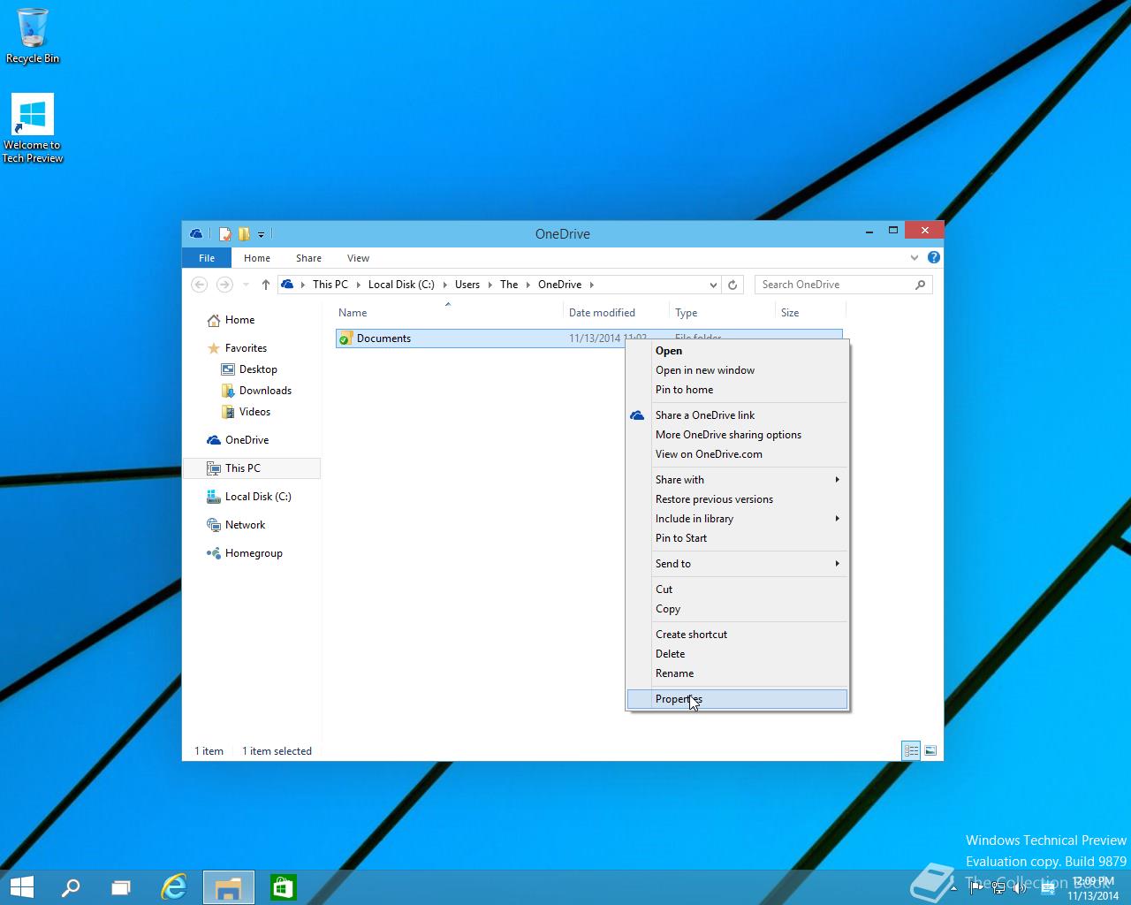
Task: Sort by Type column header
Action: coord(723,313)
